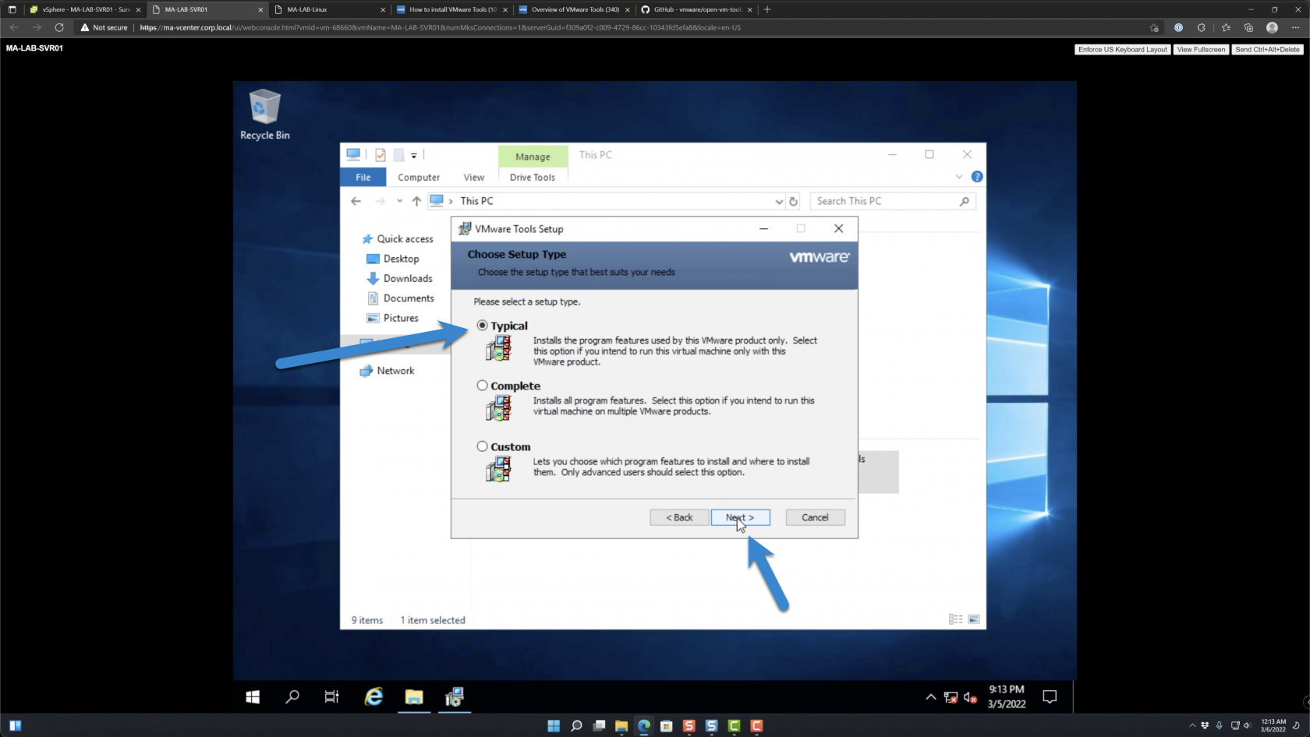Open Explorer Help icon
This screenshot has height=737, width=1310.
tap(977, 177)
